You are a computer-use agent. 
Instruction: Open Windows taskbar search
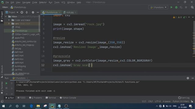click(x=10, y=106)
